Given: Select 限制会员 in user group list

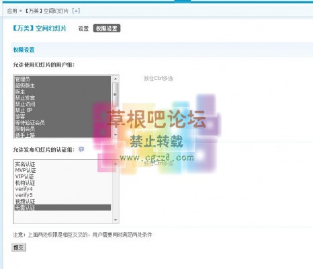Looking at the screenshot, I should coord(62,129).
